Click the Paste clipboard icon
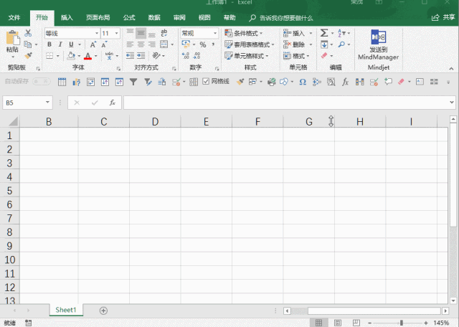The width and height of the screenshot is (459, 327). pos(13,38)
